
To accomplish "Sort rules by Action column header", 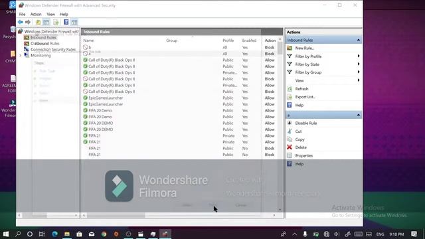I will (270, 40).
